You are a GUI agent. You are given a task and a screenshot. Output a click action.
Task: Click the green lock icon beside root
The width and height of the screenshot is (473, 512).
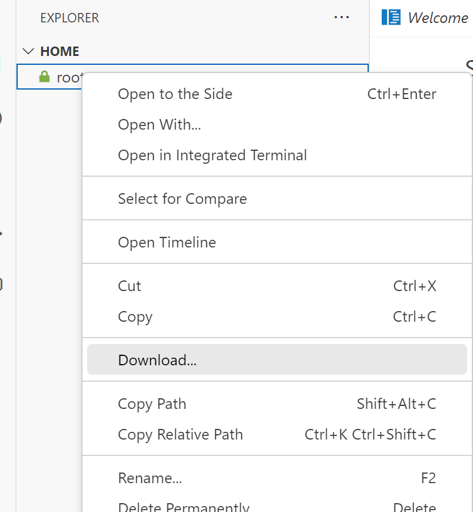pos(44,77)
